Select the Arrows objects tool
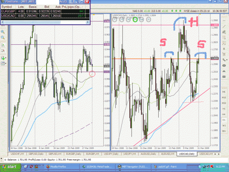Image resolution: width=229 pixels, height=172 pixels. (x=224, y=60)
